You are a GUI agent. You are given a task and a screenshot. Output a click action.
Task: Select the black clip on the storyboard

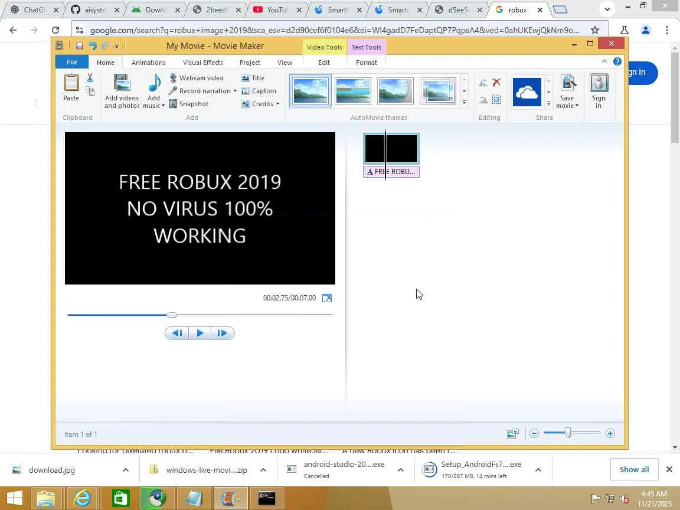pyautogui.click(x=391, y=149)
